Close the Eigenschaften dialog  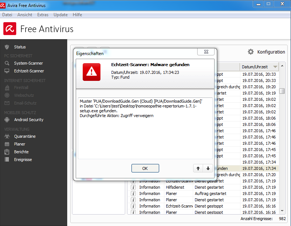coord(206,52)
